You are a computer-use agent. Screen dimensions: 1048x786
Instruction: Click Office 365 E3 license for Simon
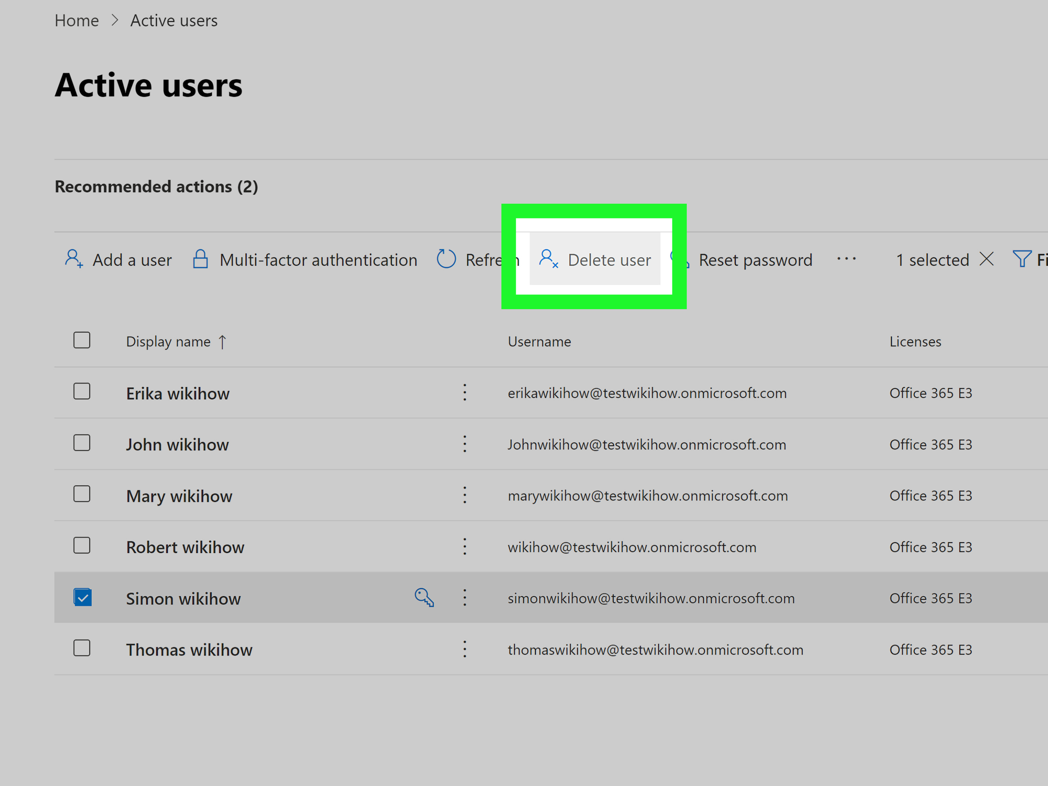pos(930,598)
